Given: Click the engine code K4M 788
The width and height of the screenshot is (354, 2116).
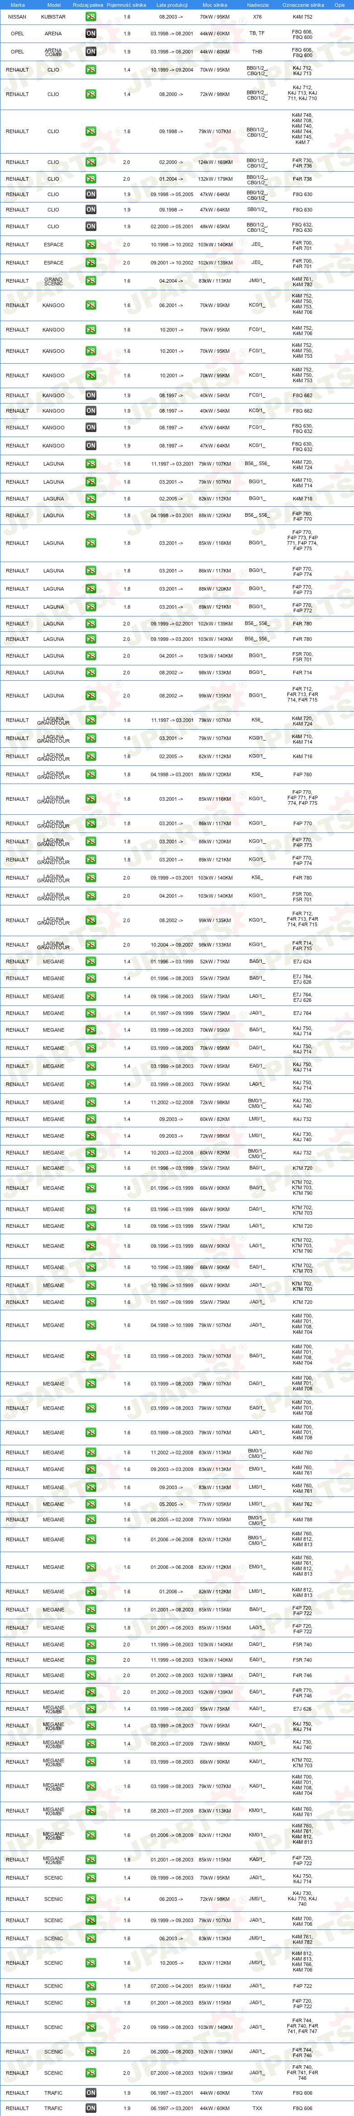Looking at the screenshot, I should tap(302, 1519).
